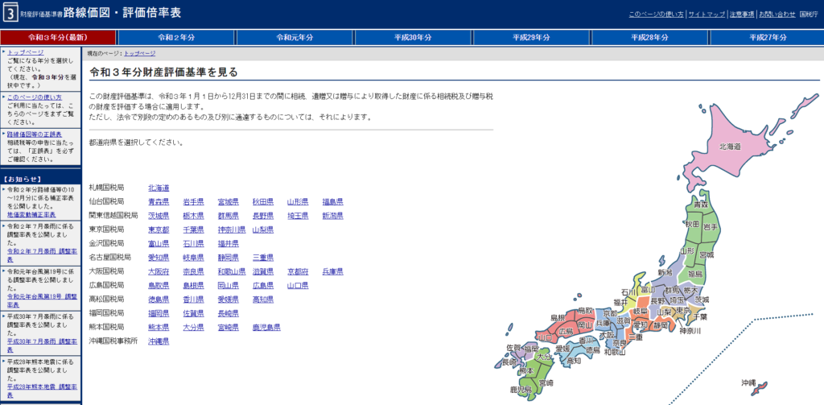Screen dimensions: 824x405
Task: Click 路線価図等の正誤表 in the sidebar
Action: click(34, 134)
